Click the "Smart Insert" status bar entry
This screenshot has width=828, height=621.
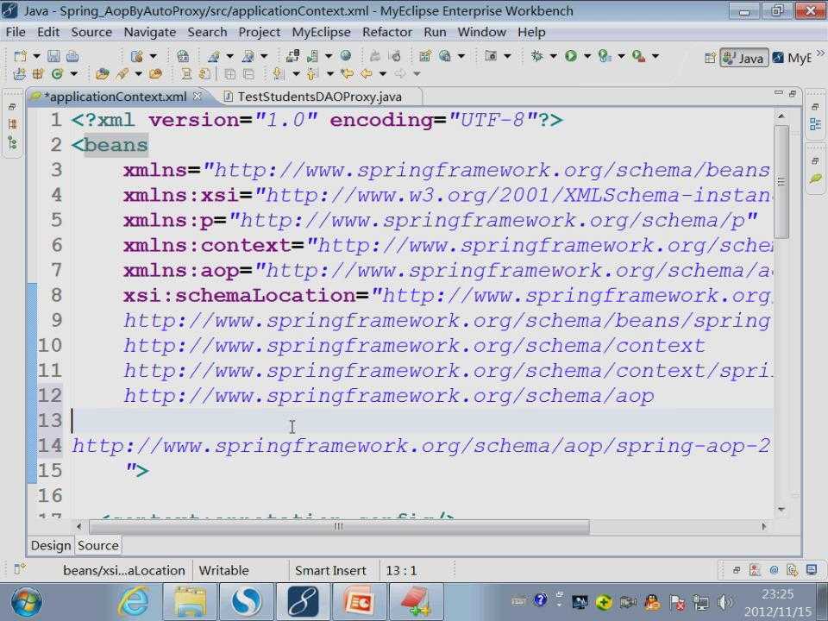pyautogui.click(x=330, y=571)
